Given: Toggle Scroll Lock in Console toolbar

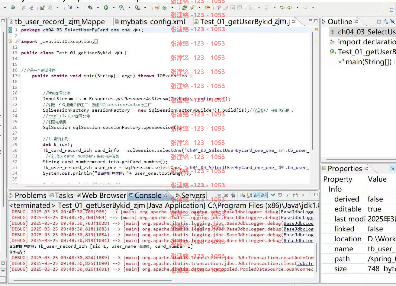Looking at the screenshot, I should point(249,195).
